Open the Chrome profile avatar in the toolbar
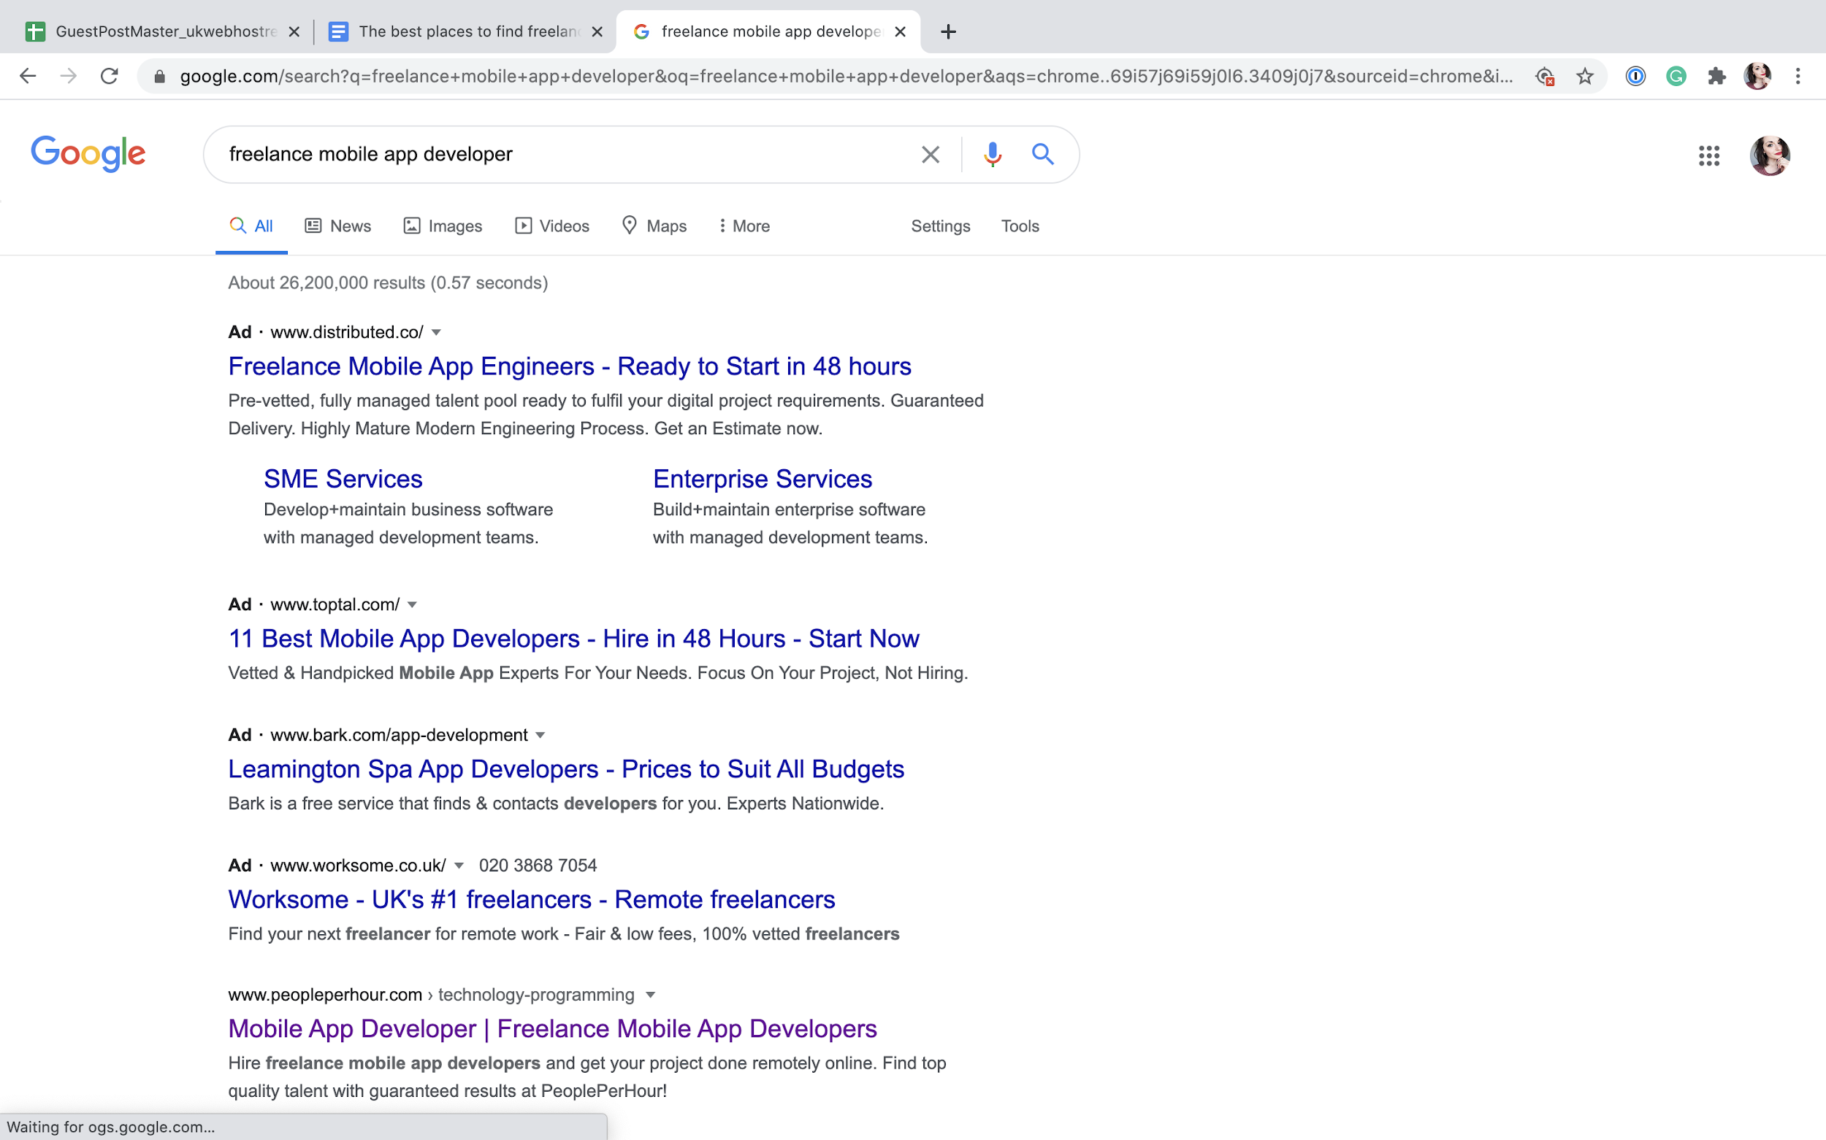 click(1757, 76)
